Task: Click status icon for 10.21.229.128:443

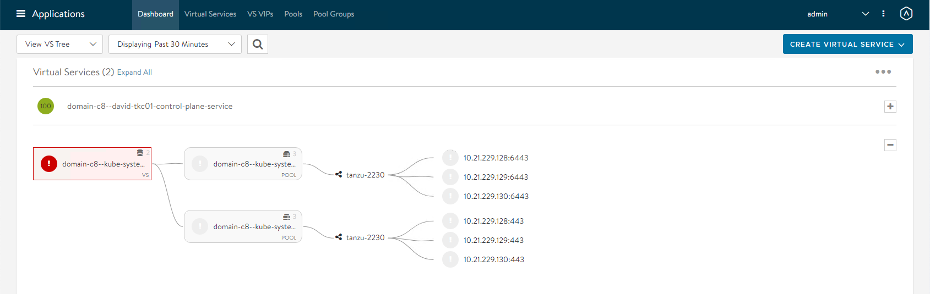Action: tap(450, 221)
